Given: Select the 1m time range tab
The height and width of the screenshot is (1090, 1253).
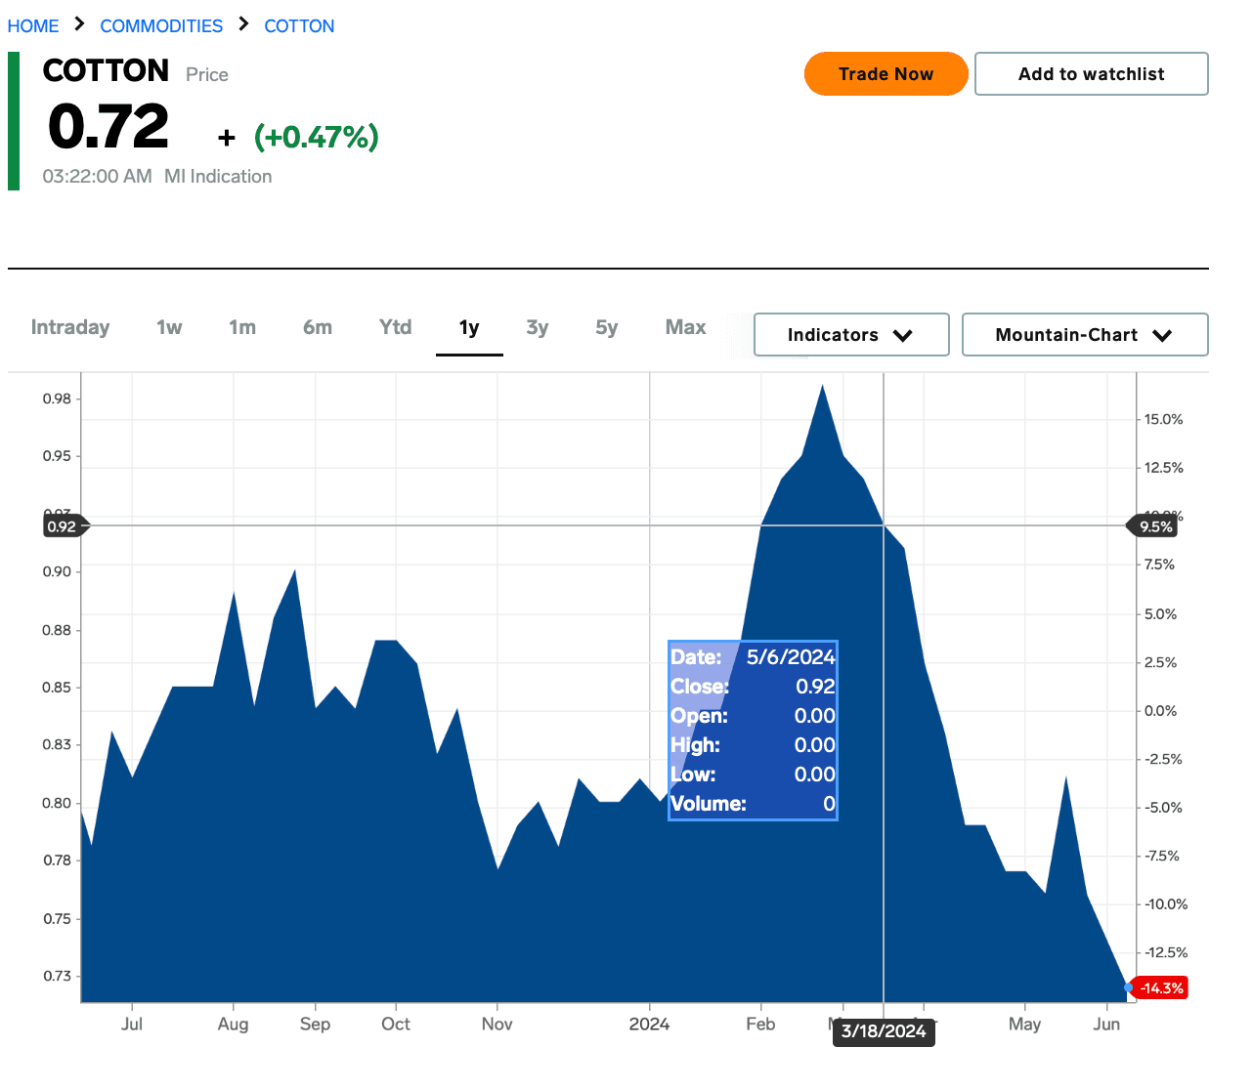Looking at the screenshot, I should point(242,327).
